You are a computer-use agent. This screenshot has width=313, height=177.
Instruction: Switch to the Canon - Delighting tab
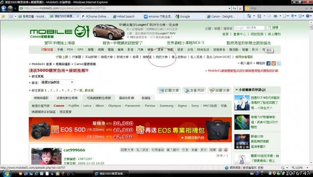click(221, 17)
